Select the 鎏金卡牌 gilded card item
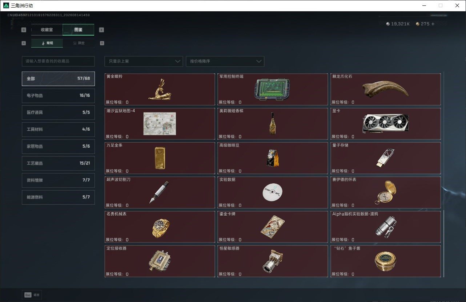The height and width of the screenshot is (302, 466). pos(273,227)
